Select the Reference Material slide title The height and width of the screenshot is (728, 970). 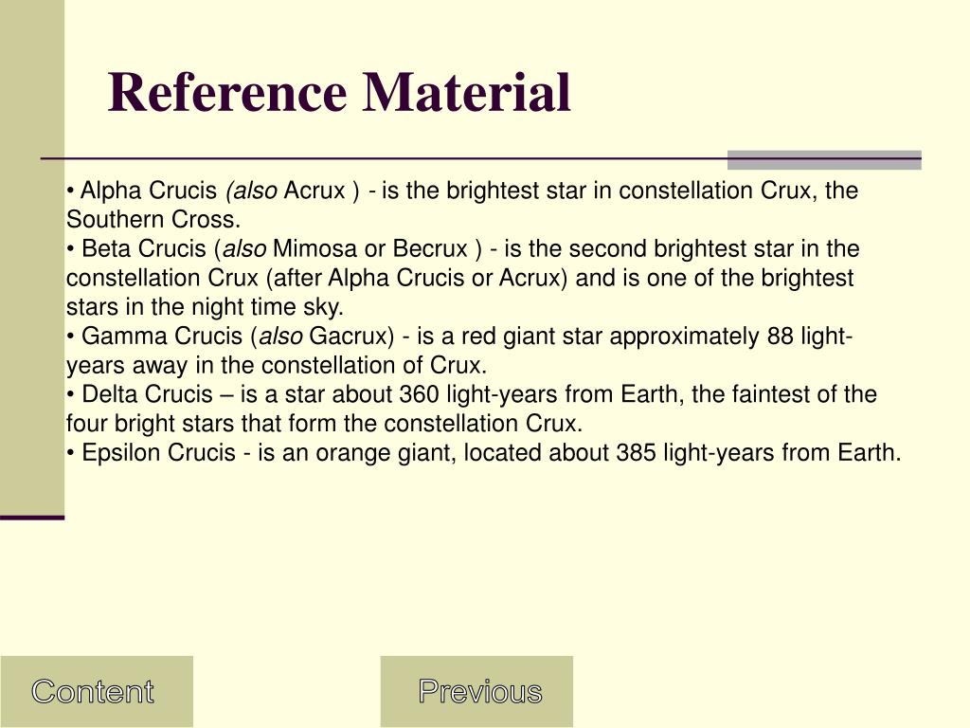(339, 93)
